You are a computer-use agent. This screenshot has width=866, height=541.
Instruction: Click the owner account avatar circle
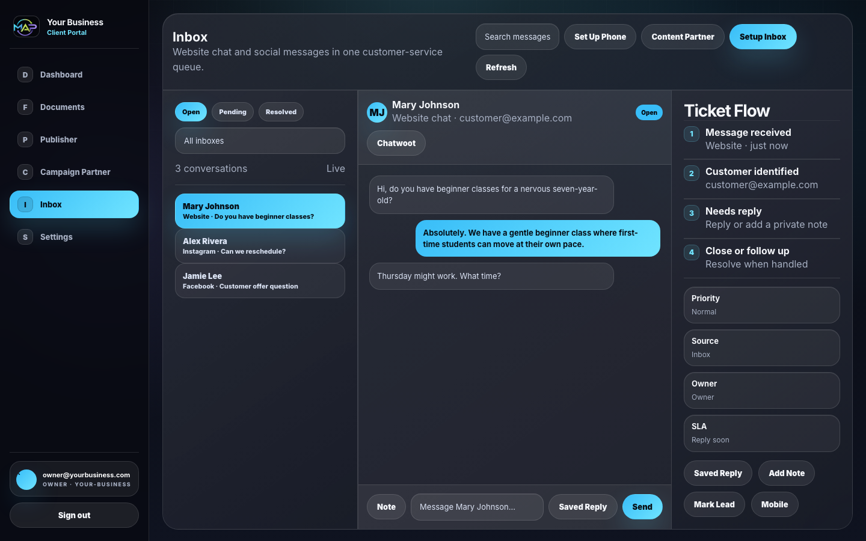[26, 479]
